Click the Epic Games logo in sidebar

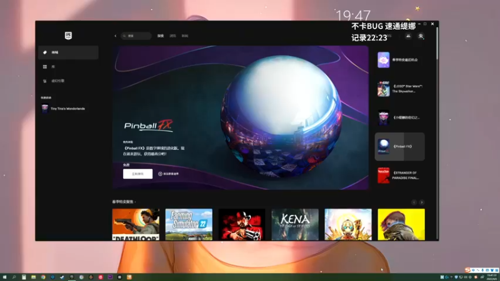68,36
